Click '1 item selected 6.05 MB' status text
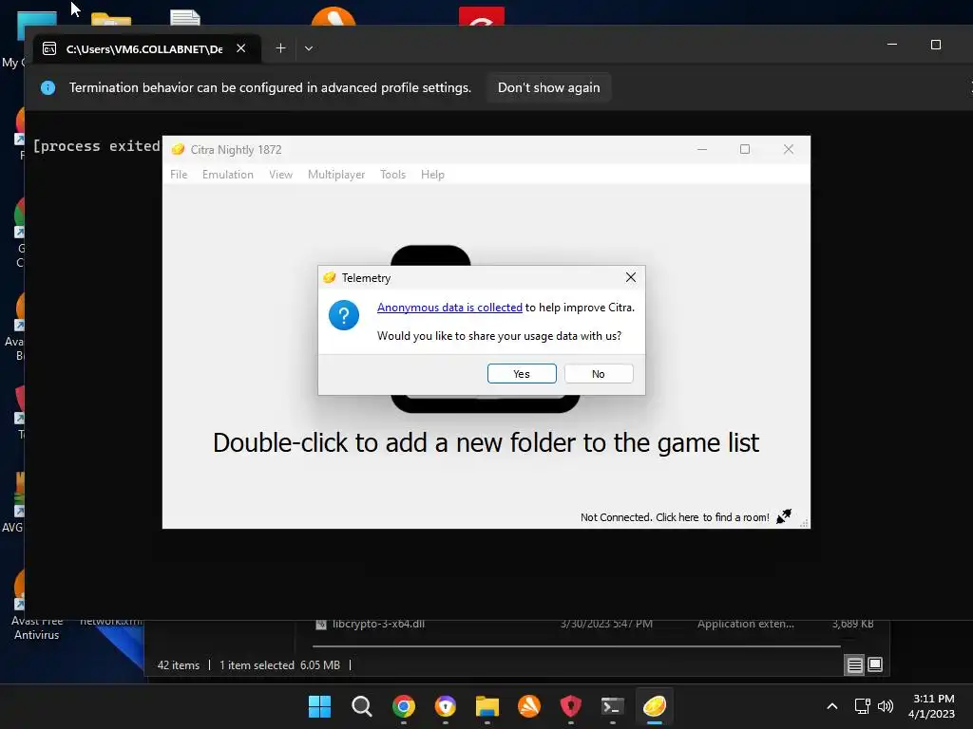This screenshot has width=973, height=729. (279, 665)
